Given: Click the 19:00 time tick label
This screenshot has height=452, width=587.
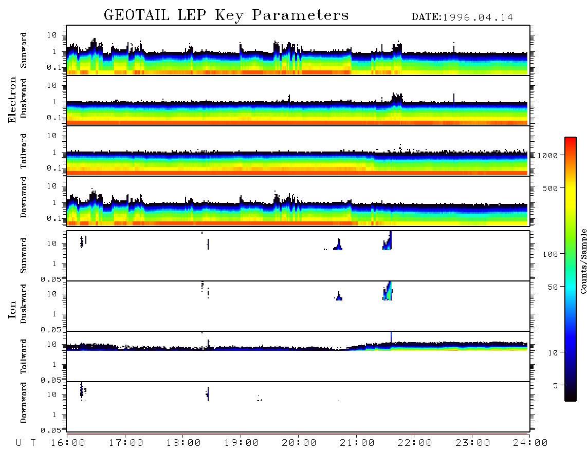Looking at the screenshot, I should point(242,443).
